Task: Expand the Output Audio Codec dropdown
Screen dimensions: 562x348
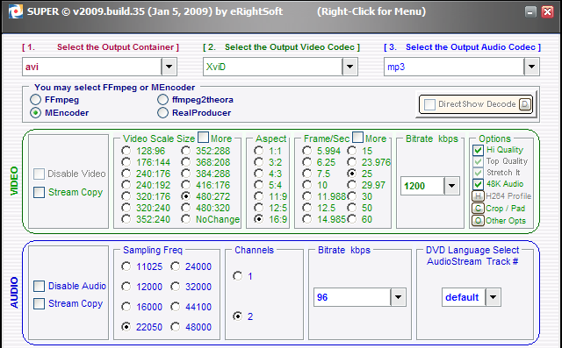Action: coord(531,67)
